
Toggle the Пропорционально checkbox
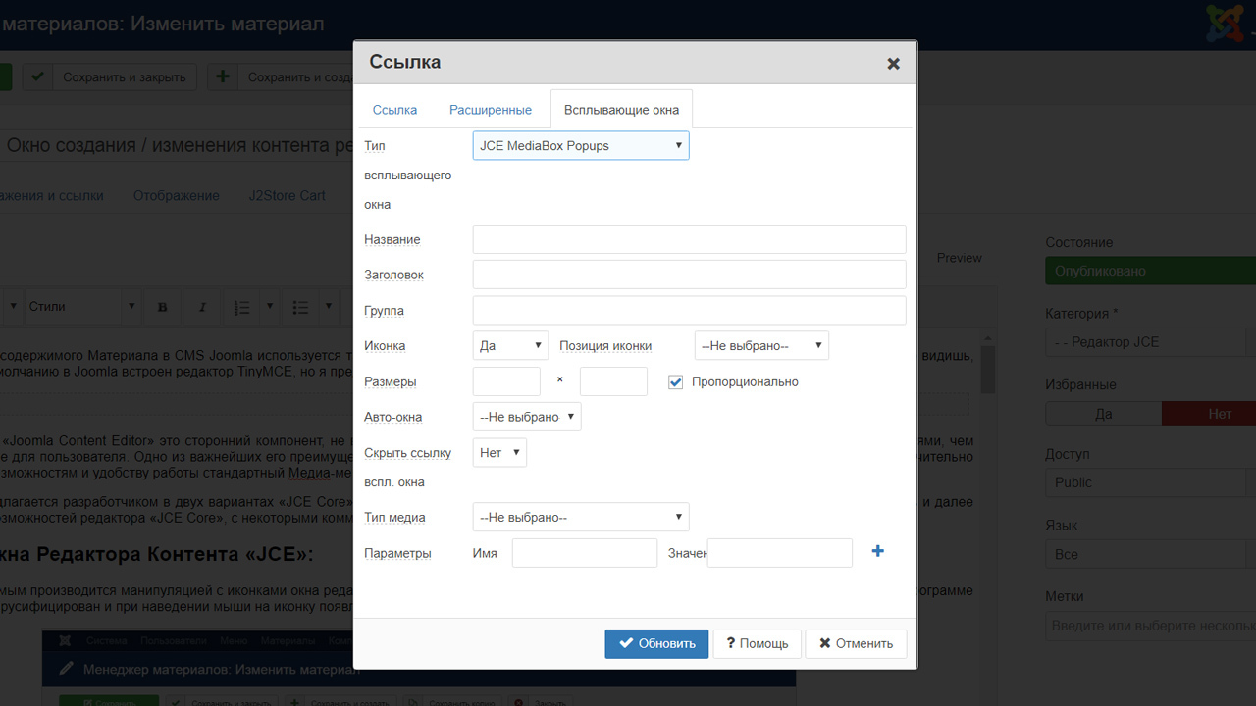(x=675, y=381)
